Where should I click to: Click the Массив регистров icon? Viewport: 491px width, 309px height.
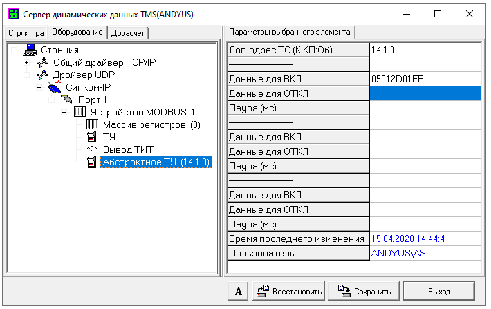click(92, 124)
